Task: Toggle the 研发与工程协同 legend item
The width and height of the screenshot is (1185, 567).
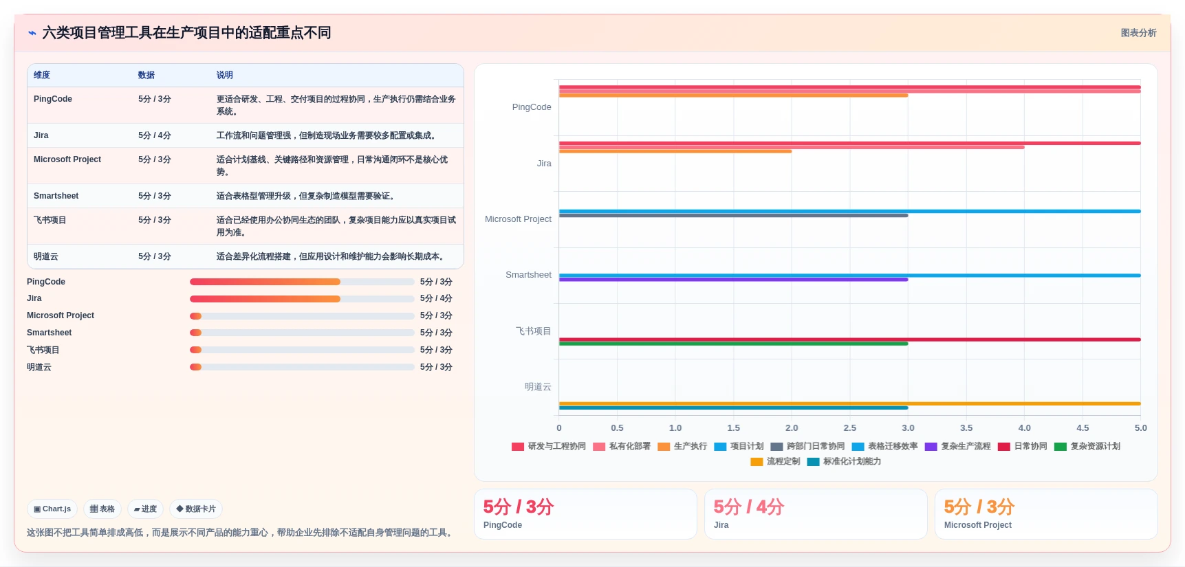Action: point(549,447)
